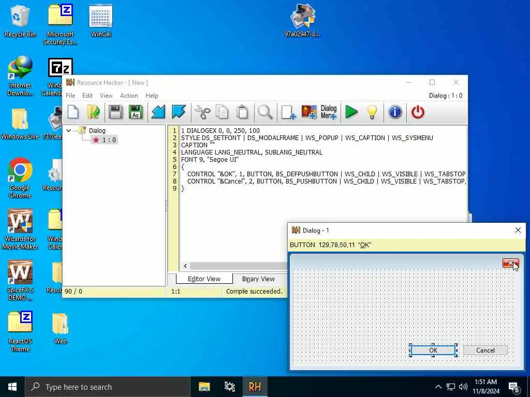
Task: Click the Type here to search box
Action: 108,387
